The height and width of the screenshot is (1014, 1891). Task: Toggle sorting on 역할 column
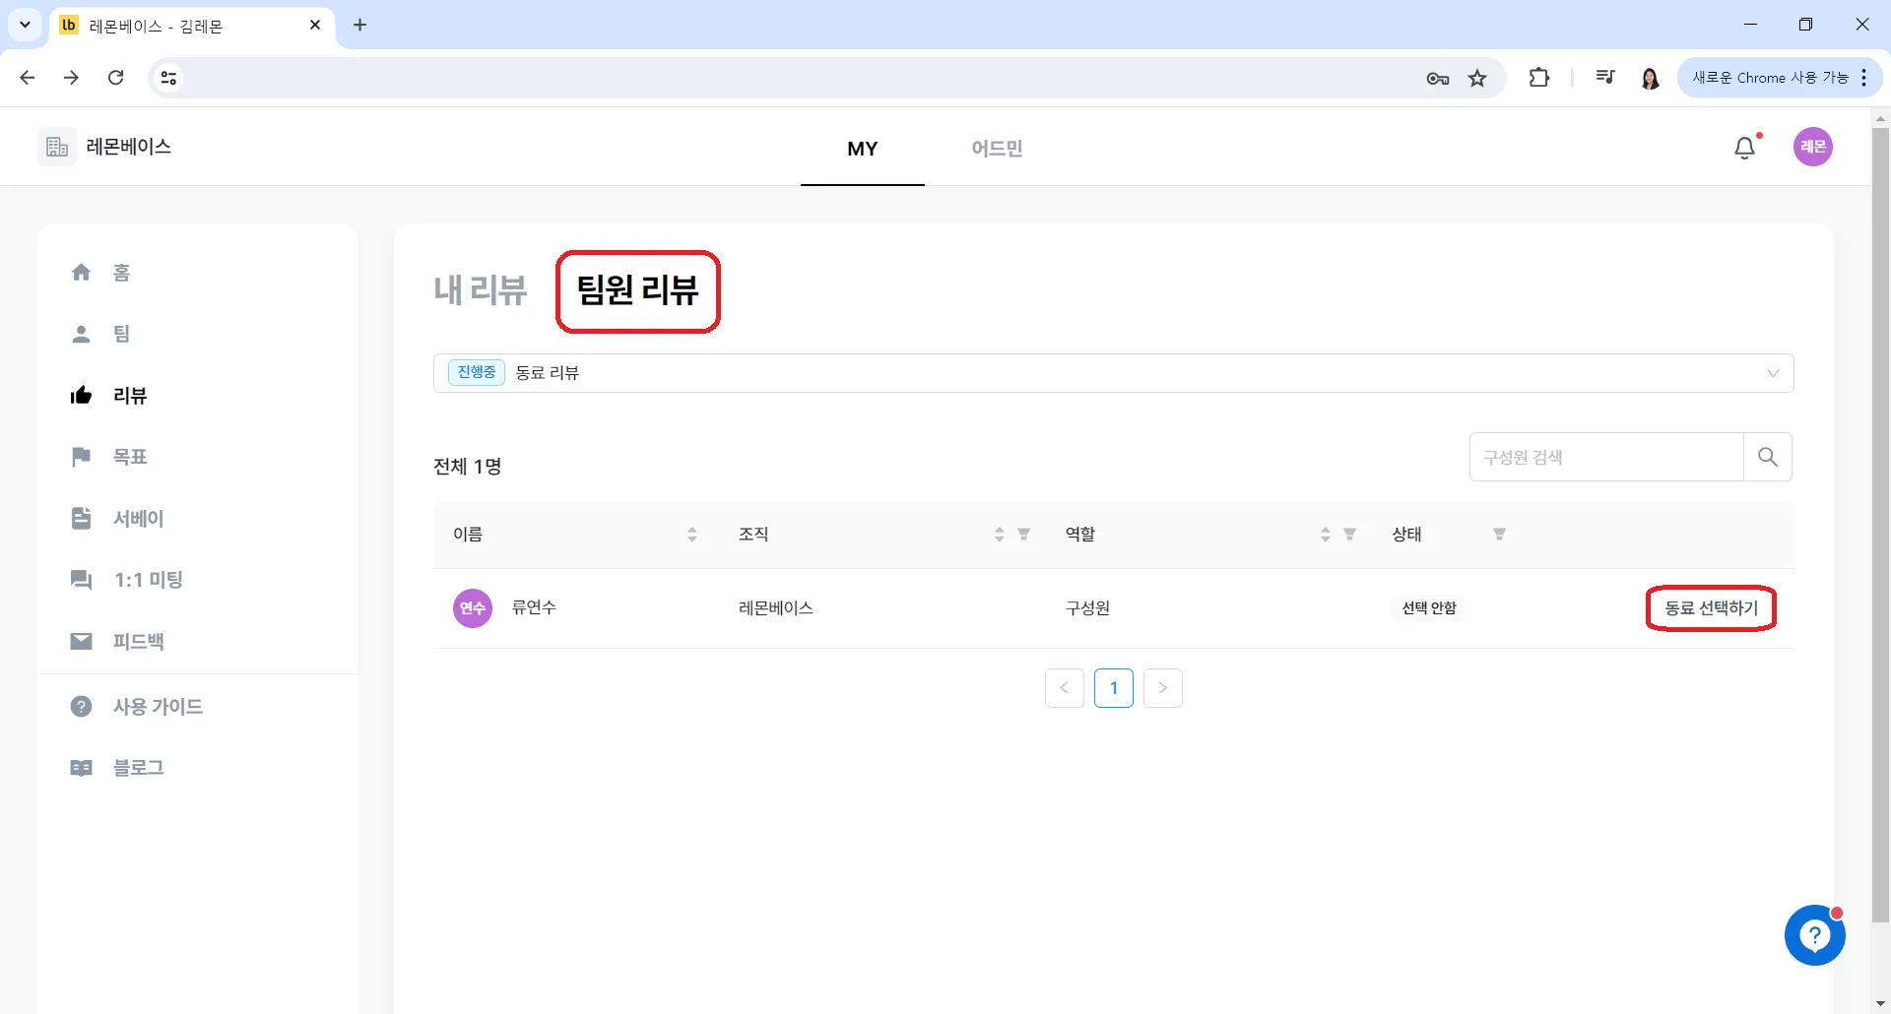1326,535
